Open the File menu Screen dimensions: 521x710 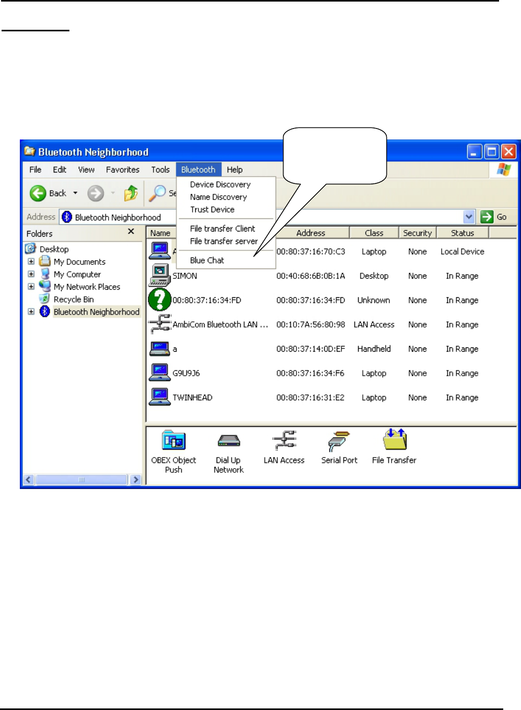pos(35,170)
